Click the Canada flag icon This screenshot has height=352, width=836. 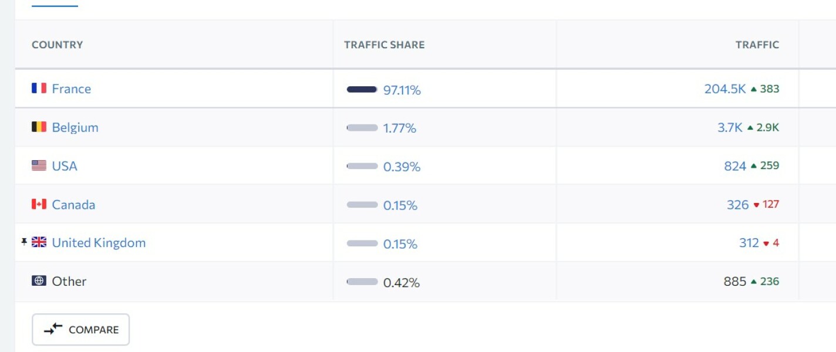pyautogui.click(x=39, y=205)
